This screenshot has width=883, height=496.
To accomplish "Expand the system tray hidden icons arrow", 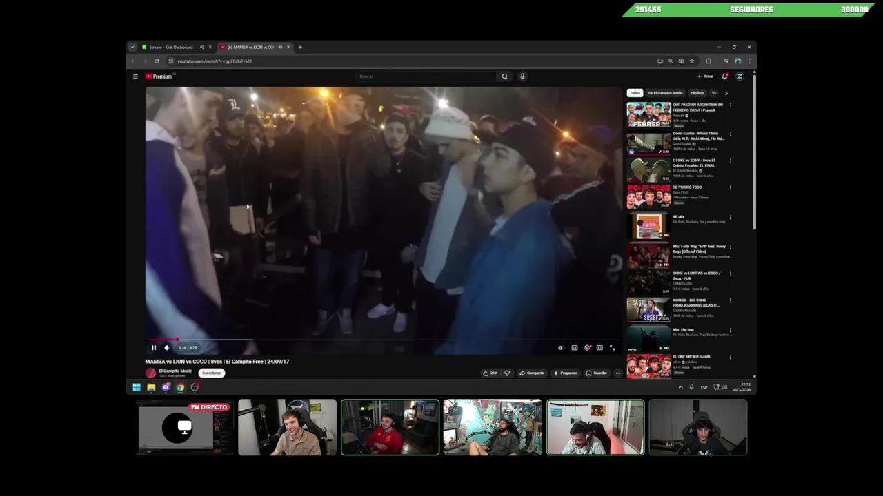I will (681, 387).
